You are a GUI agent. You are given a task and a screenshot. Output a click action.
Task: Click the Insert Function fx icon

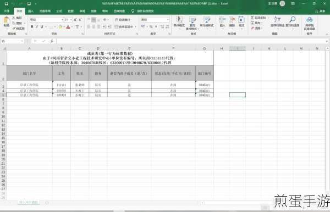[52, 41]
